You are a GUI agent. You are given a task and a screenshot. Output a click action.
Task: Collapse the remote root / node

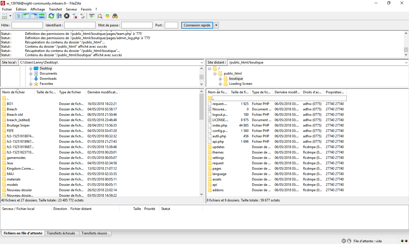click(x=210, y=69)
